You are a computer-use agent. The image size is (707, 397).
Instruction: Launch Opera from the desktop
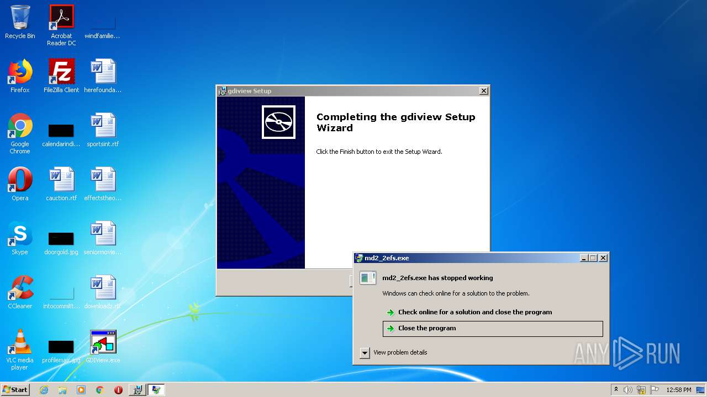tap(20, 184)
